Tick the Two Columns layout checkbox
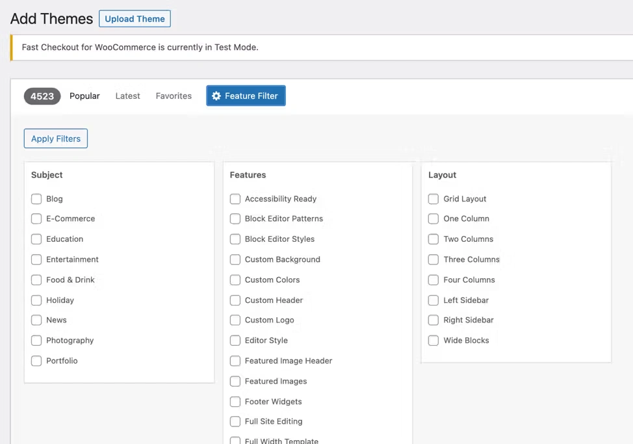The image size is (633, 444). click(x=433, y=239)
